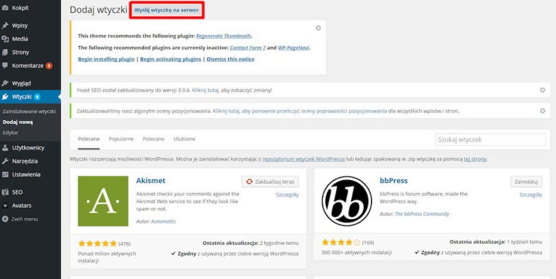Click the Szukaj wtyczek search field

point(491,140)
